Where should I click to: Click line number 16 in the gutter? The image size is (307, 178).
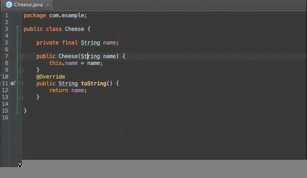(x=5, y=118)
